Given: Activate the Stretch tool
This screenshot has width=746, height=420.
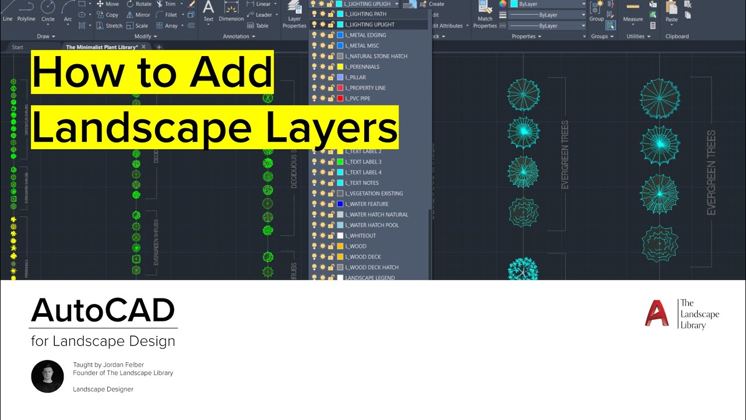Looking at the screenshot, I should pyautogui.click(x=108, y=26).
